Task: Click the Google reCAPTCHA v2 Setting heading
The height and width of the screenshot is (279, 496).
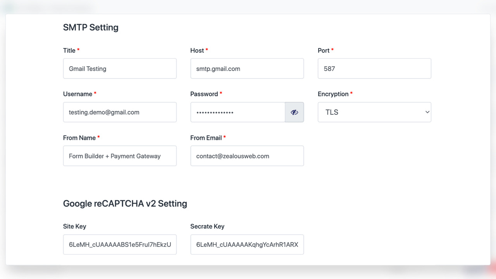Action: pyautogui.click(x=125, y=203)
